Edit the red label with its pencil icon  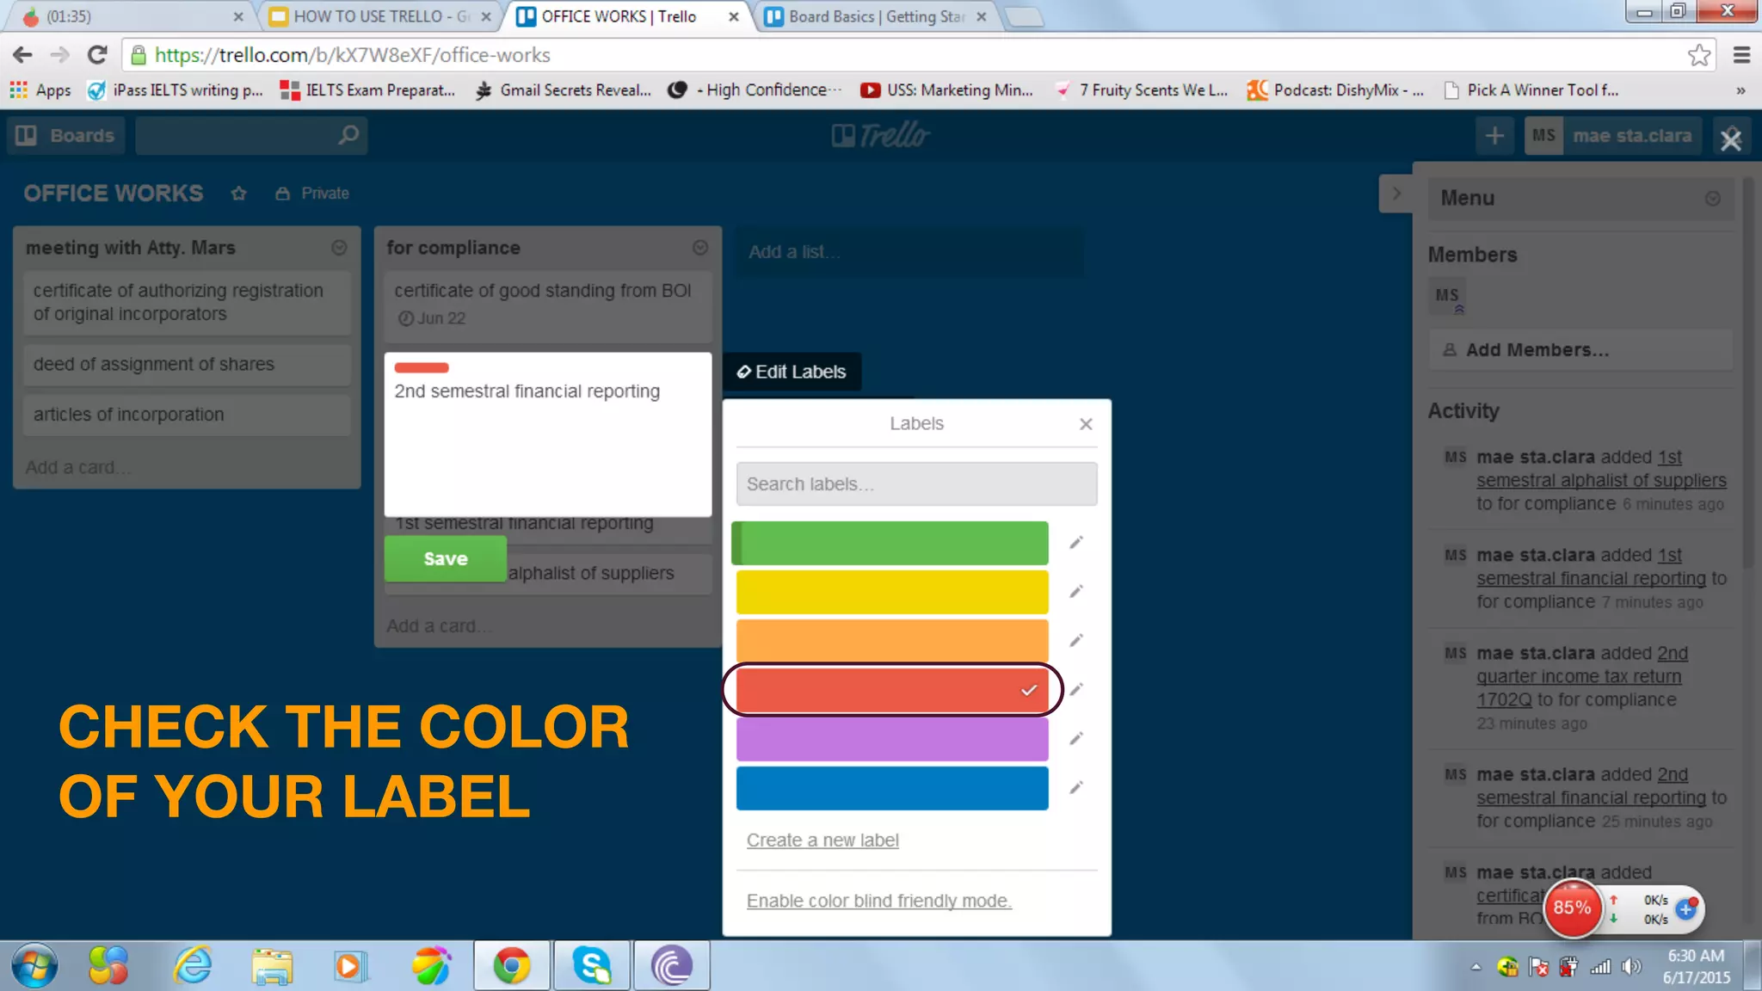1075,690
